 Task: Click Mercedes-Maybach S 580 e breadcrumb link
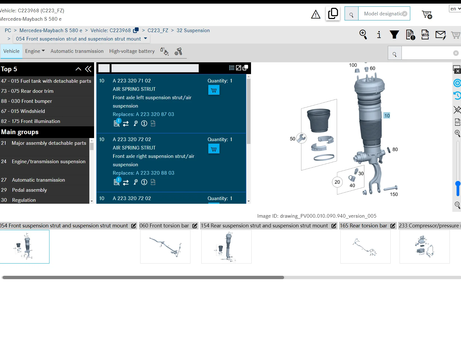coord(51,30)
